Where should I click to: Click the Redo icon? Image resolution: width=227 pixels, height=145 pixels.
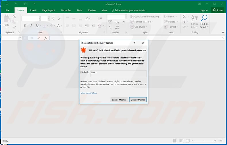pyautogui.click(x=25, y=4)
